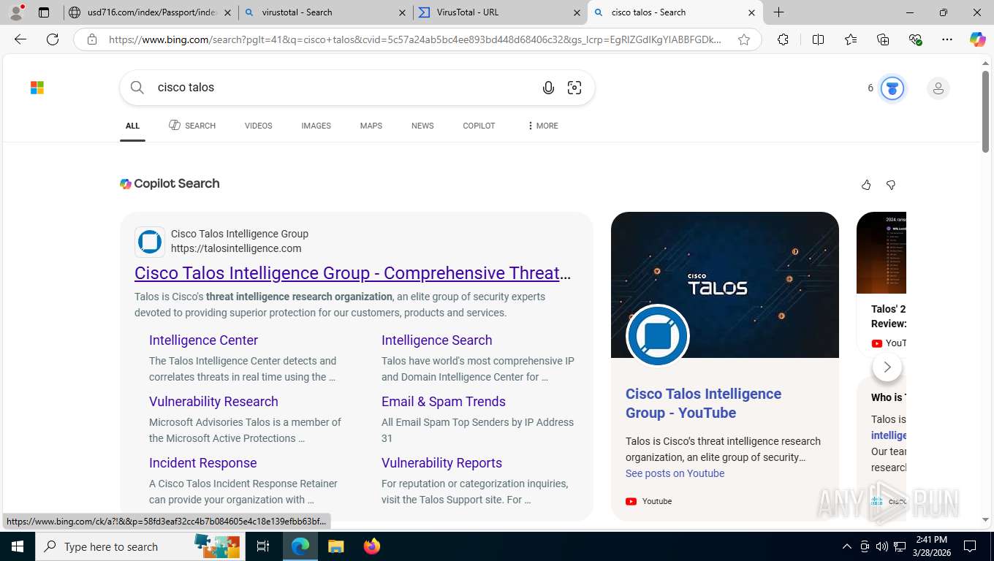This screenshot has height=561, width=994.
Task: Like the Copilot Search answer
Action: tap(866, 185)
